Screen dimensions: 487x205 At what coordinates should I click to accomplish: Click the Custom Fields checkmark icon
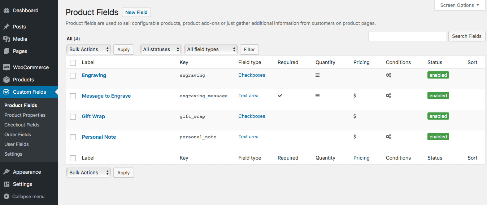tap(6, 92)
